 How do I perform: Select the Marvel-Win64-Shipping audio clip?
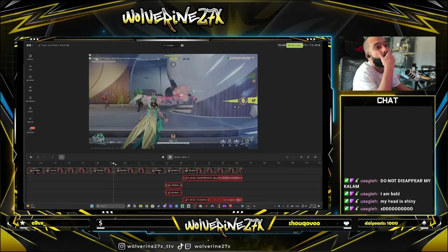click(x=212, y=178)
